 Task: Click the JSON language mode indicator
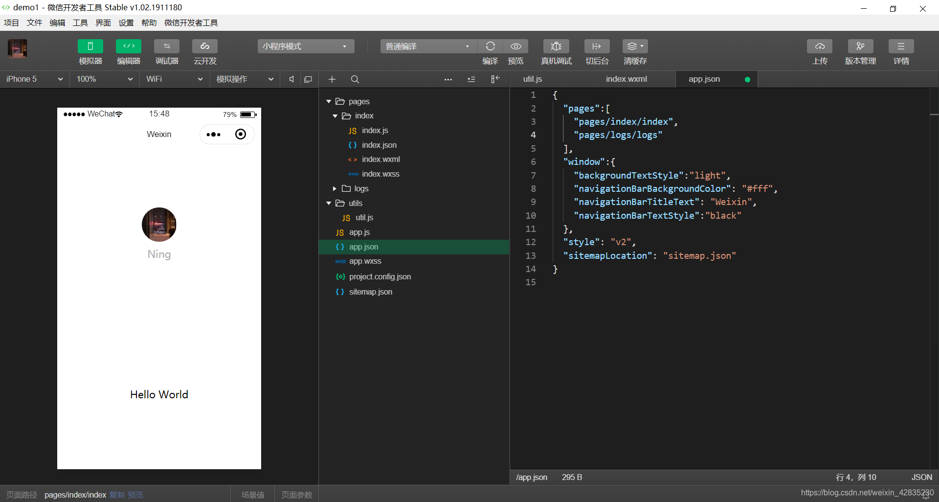(921, 477)
